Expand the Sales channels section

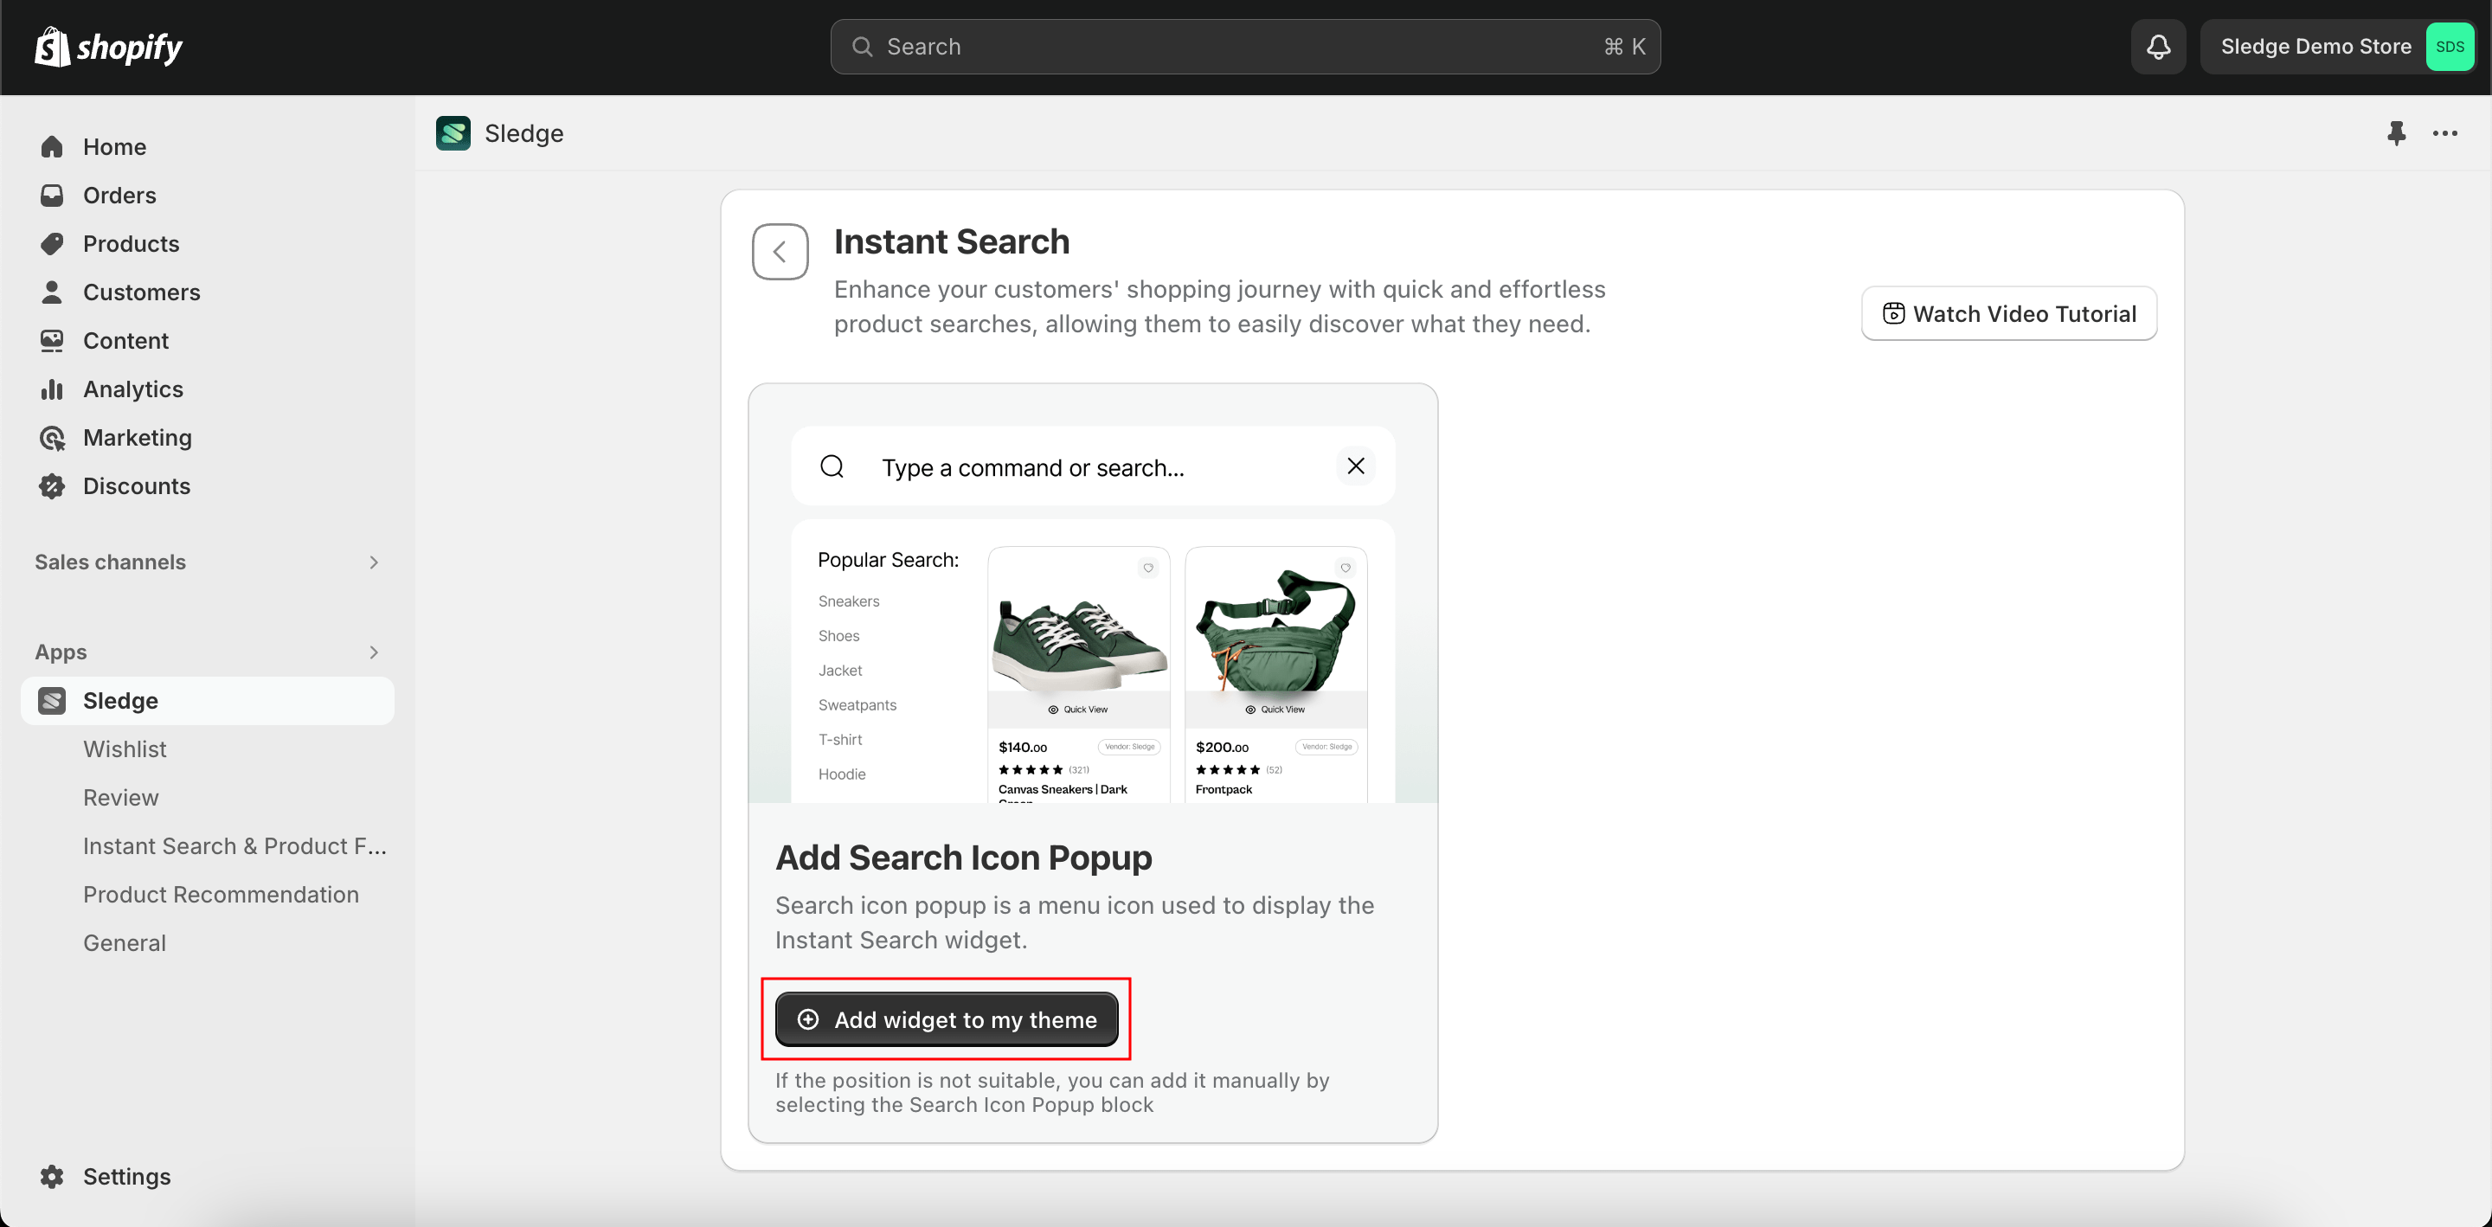click(374, 562)
